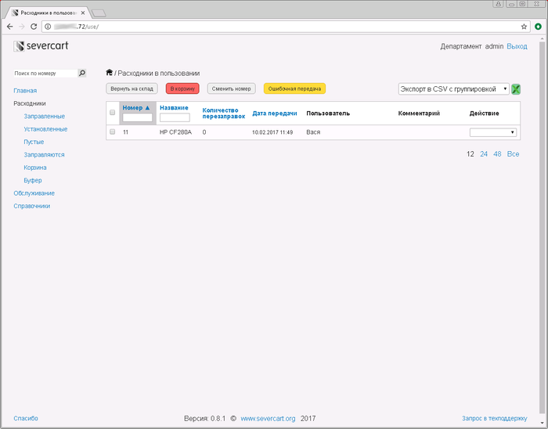Screen dimensions: 548x429
Task: Open the Экспорт в CSV dropdown
Action: [453, 89]
